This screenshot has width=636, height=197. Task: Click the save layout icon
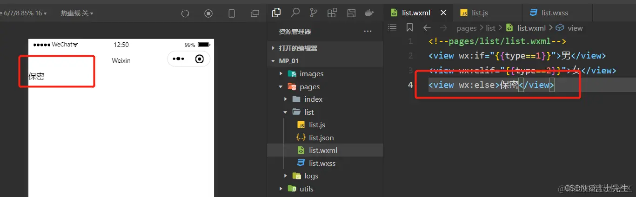352,13
